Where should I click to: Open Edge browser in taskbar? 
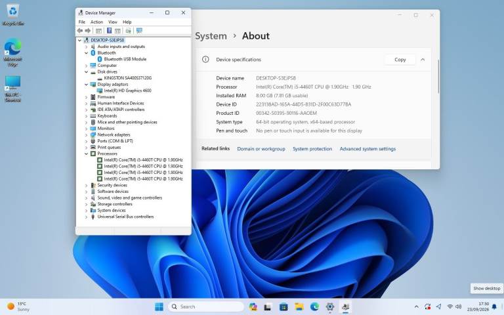tap(315, 307)
